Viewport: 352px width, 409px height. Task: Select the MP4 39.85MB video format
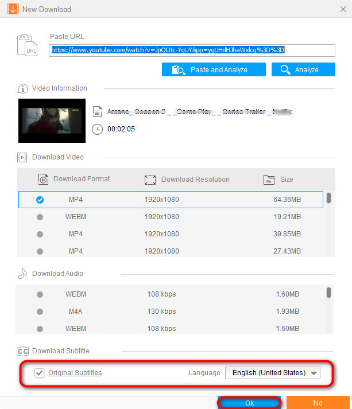point(40,234)
